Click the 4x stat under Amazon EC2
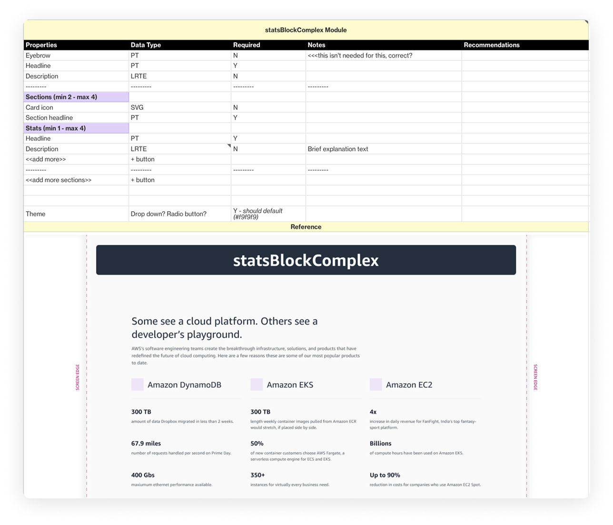The image size is (613, 525). pyautogui.click(x=373, y=412)
